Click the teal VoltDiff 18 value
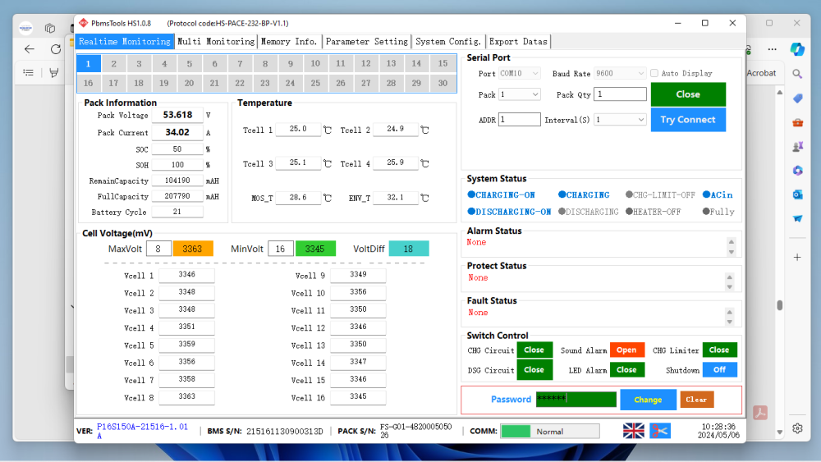Screen dimensions: 821x462 [408, 249]
